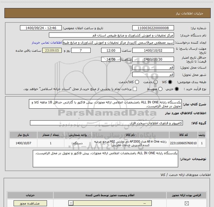Click the نام کالا column header
This screenshot has height=207, width=214.
(x=130, y=135)
